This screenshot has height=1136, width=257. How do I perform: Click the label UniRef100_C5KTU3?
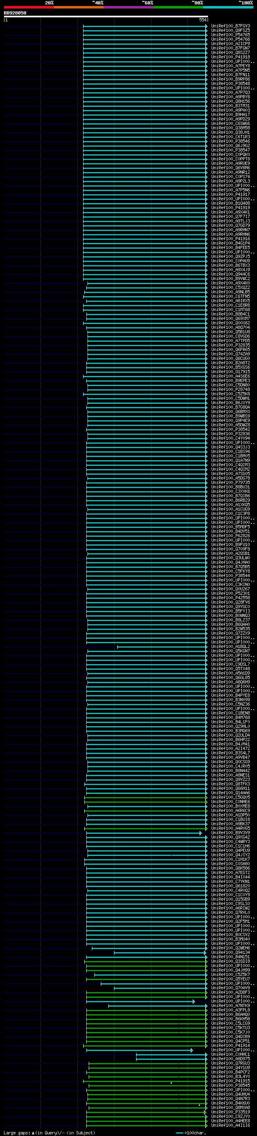point(230,1027)
